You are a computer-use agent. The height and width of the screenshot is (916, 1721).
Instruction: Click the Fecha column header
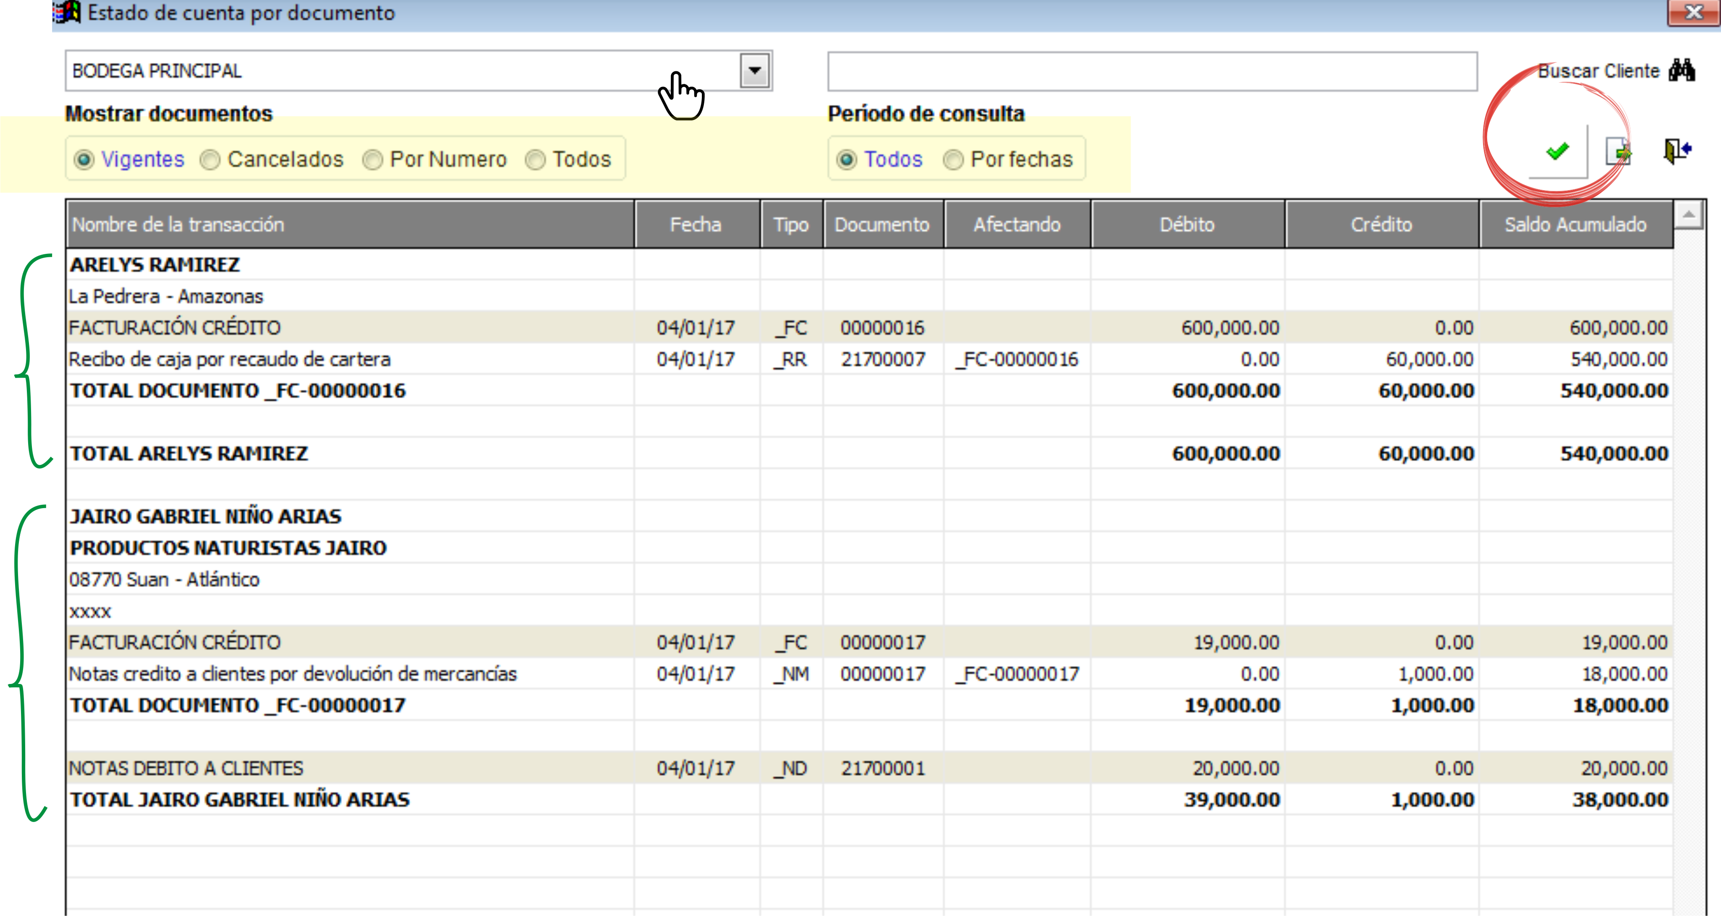pos(697,224)
